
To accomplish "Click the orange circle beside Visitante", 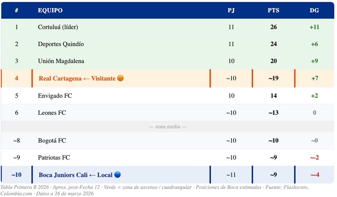I will pos(121,78).
